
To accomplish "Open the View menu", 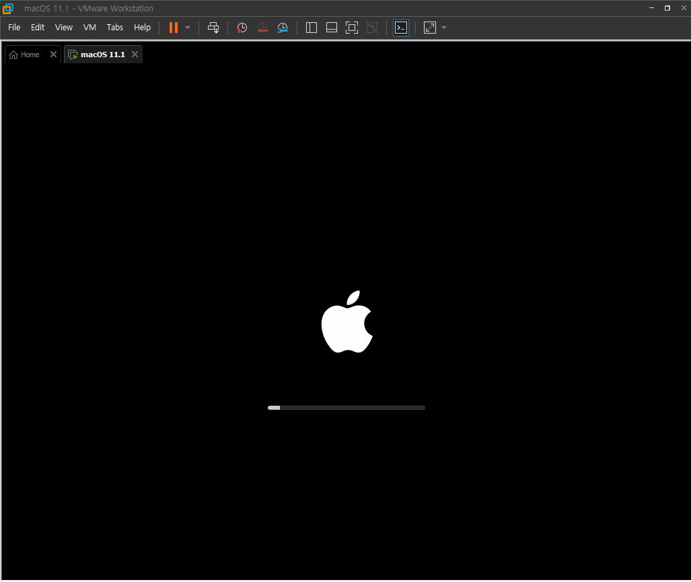I will point(63,28).
